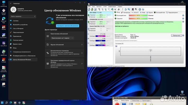
Task: Switch to the Инфо tab
Action: pos(143,12)
